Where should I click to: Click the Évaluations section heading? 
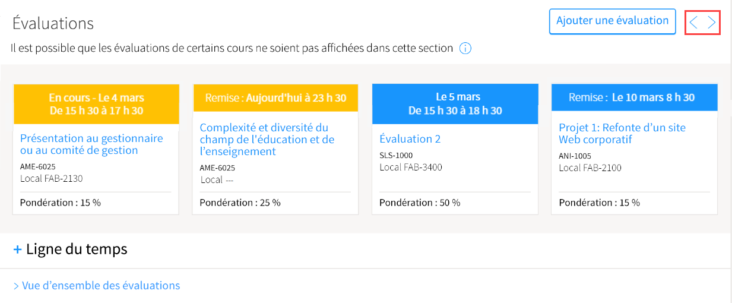click(x=53, y=23)
